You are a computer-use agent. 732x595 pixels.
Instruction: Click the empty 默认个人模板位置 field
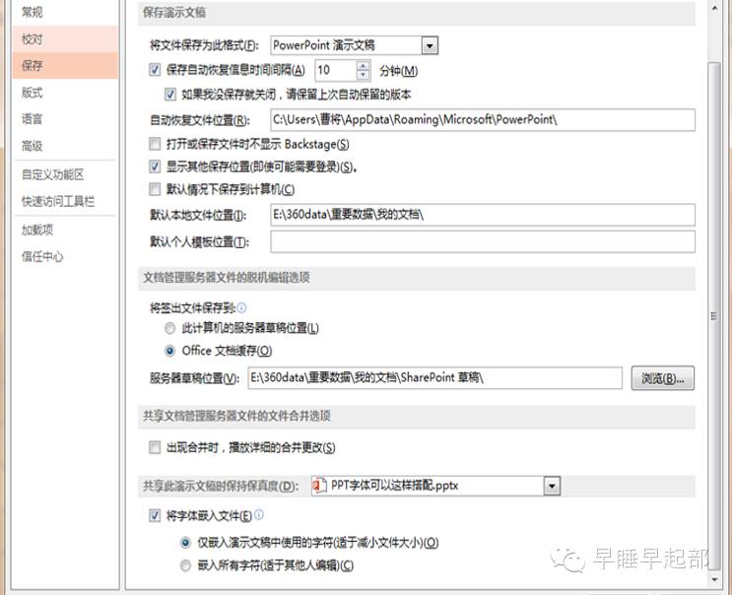483,241
